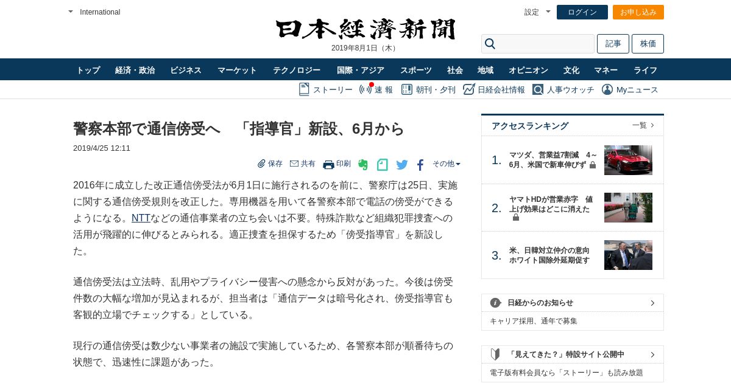Open 電子版有料会員なら「ストーリー」も読み放題 link

(567, 373)
